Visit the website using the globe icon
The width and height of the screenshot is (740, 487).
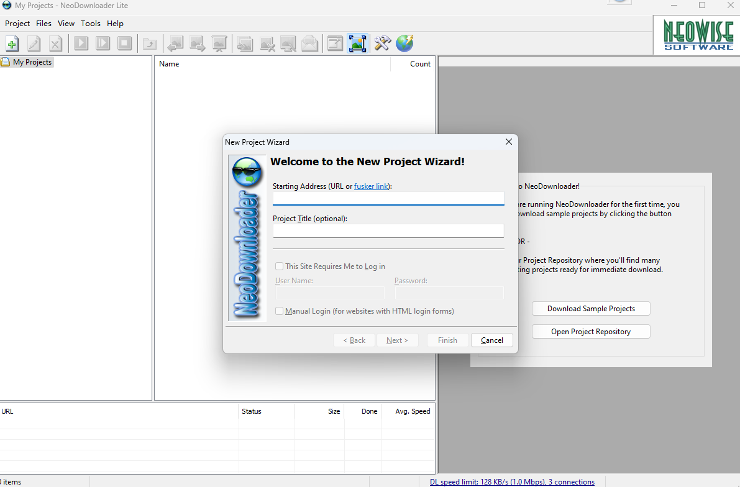coord(404,43)
